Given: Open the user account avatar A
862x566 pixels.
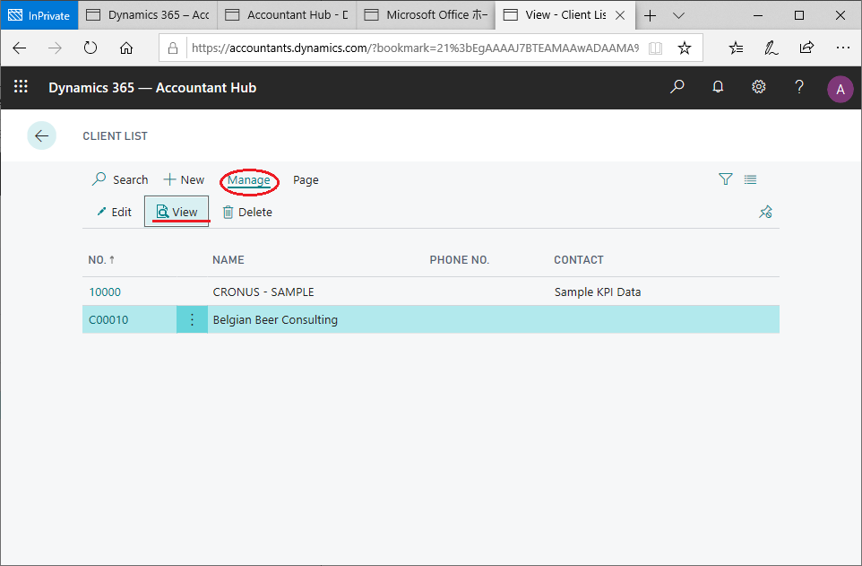Looking at the screenshot, I should pyautogui.click(x=840, y=89).
